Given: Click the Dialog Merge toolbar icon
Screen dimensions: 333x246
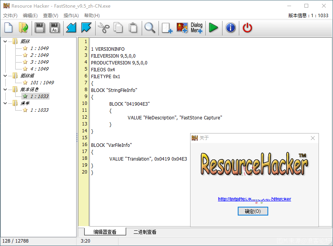Looking at the screenshot, I should click(x=197, y=28).
